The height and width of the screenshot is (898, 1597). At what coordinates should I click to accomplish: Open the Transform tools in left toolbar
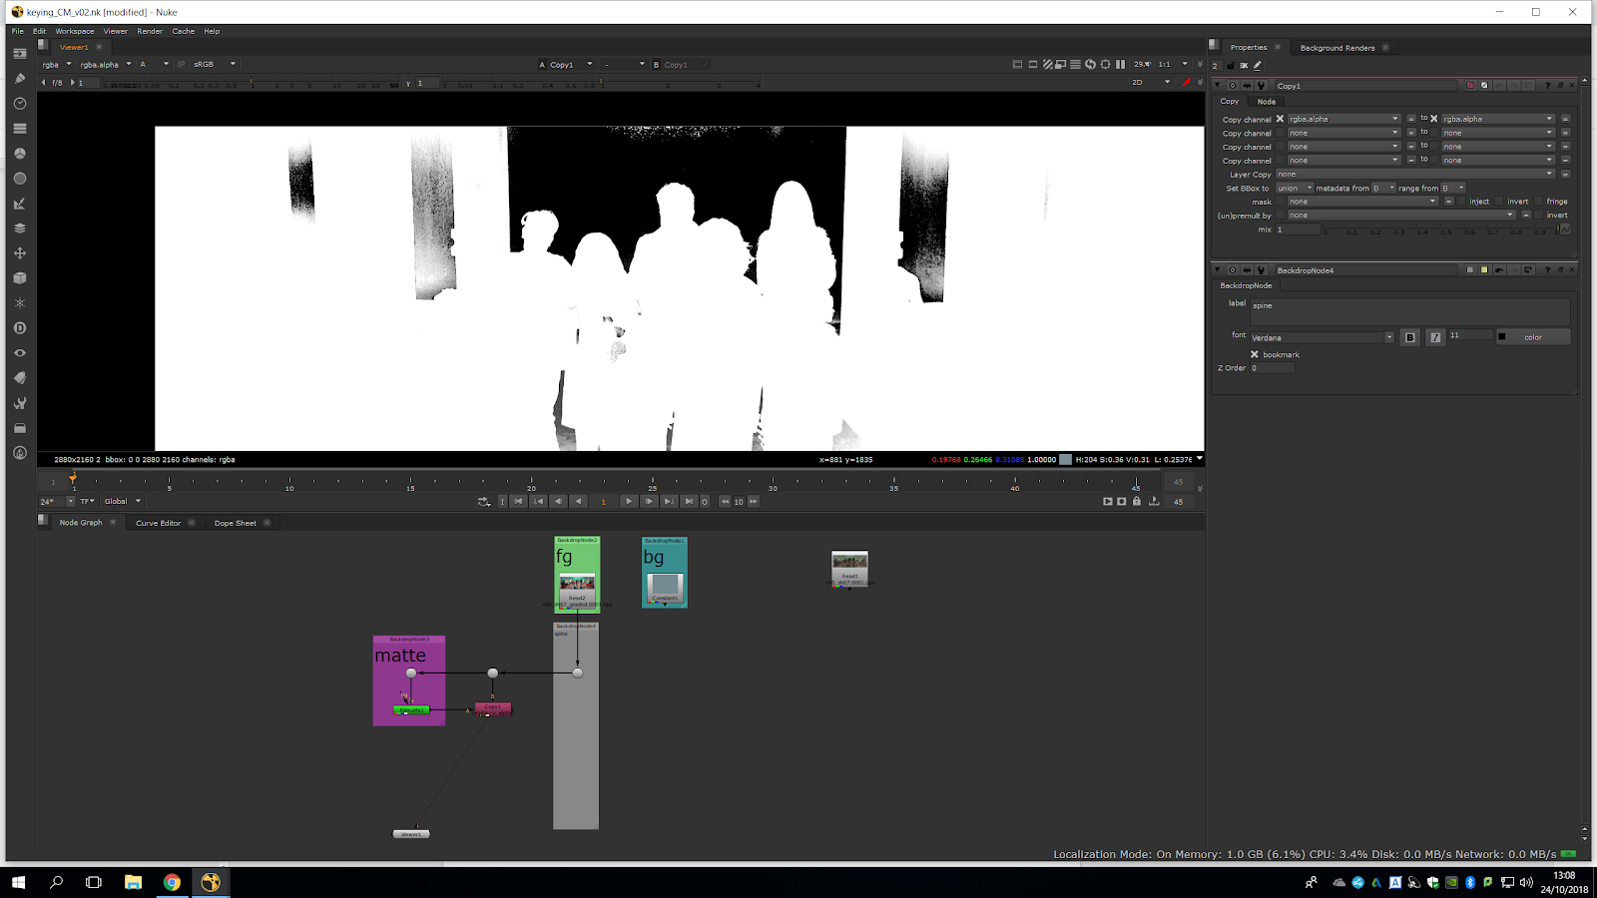click(x=19, y=253)
